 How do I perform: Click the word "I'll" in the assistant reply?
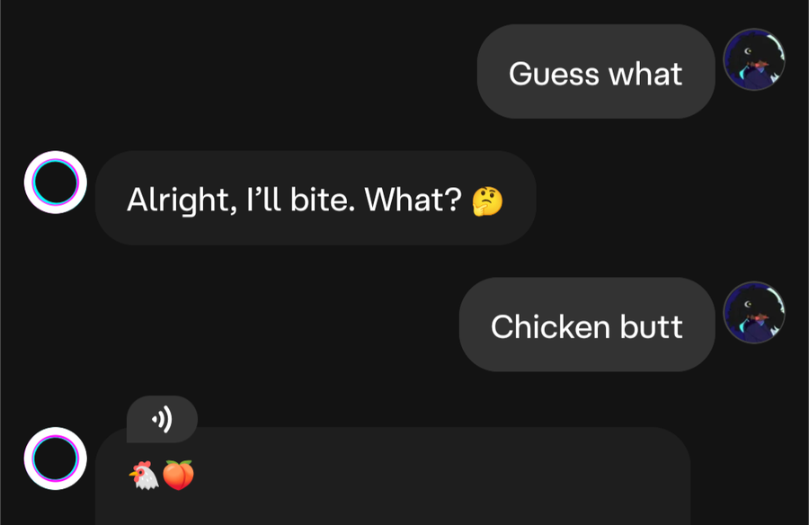click(254, 200)
